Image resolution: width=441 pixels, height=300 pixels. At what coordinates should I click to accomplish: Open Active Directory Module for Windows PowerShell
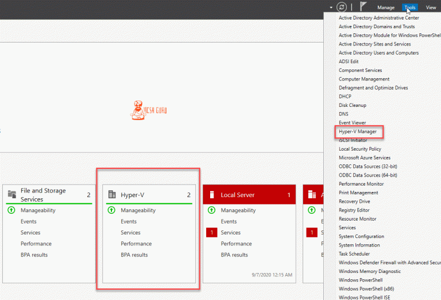point(390,35)
